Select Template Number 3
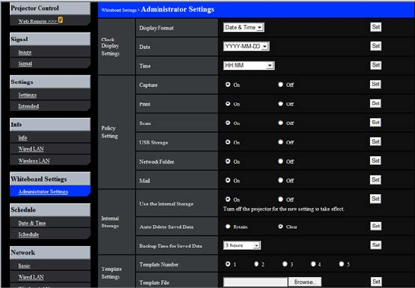 coord(284,264)
